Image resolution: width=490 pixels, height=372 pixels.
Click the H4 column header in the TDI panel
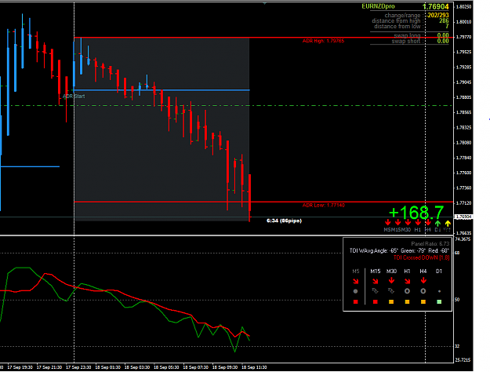tap(423, 272)
